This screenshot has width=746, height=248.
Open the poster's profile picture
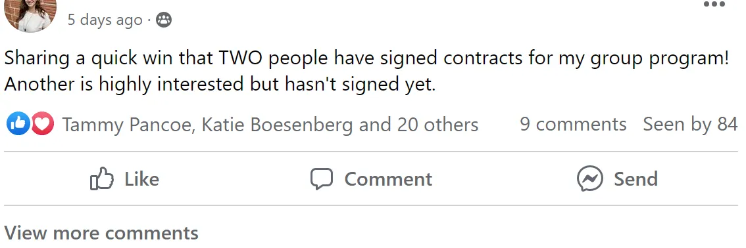[30, 13]
